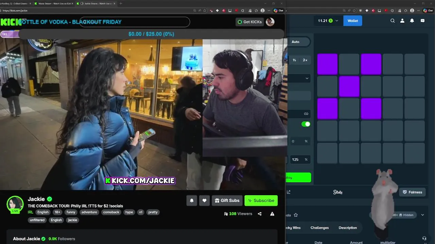
Task: Open the dropdown below bet amount in Stake
Action: tap(299, 78)
